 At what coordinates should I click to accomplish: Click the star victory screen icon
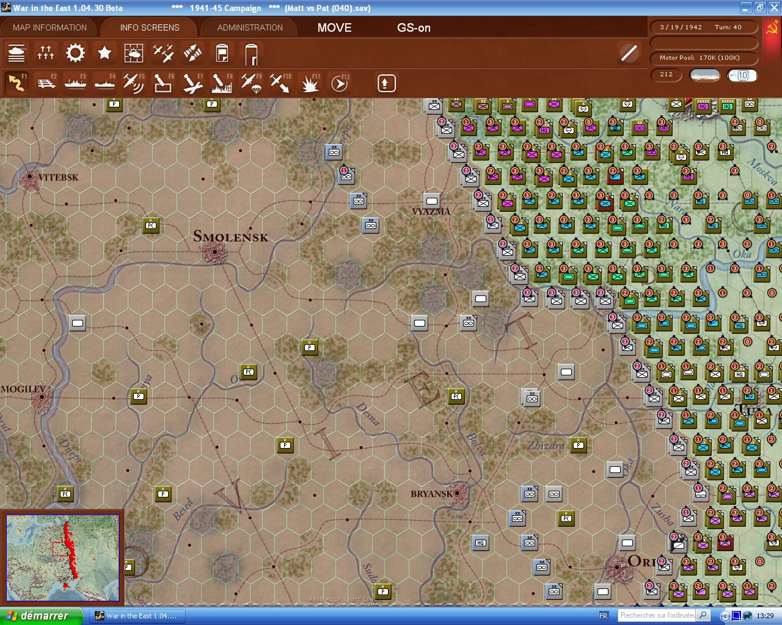[104, 53]
